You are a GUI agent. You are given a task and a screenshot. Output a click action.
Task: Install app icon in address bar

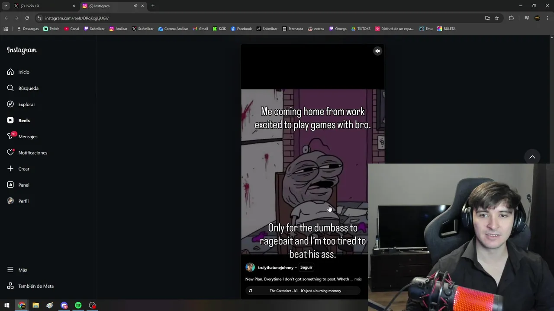(x=487, y=18)
